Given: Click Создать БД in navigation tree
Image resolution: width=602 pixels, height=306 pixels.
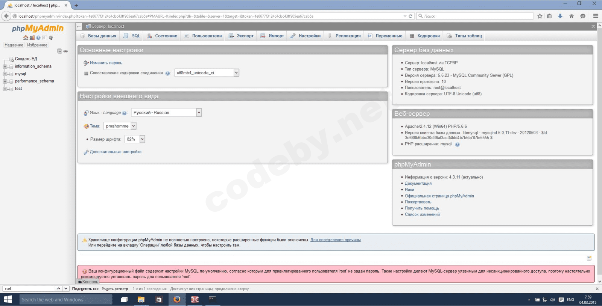Looking at the screenshot, I should tap(26, 59).
